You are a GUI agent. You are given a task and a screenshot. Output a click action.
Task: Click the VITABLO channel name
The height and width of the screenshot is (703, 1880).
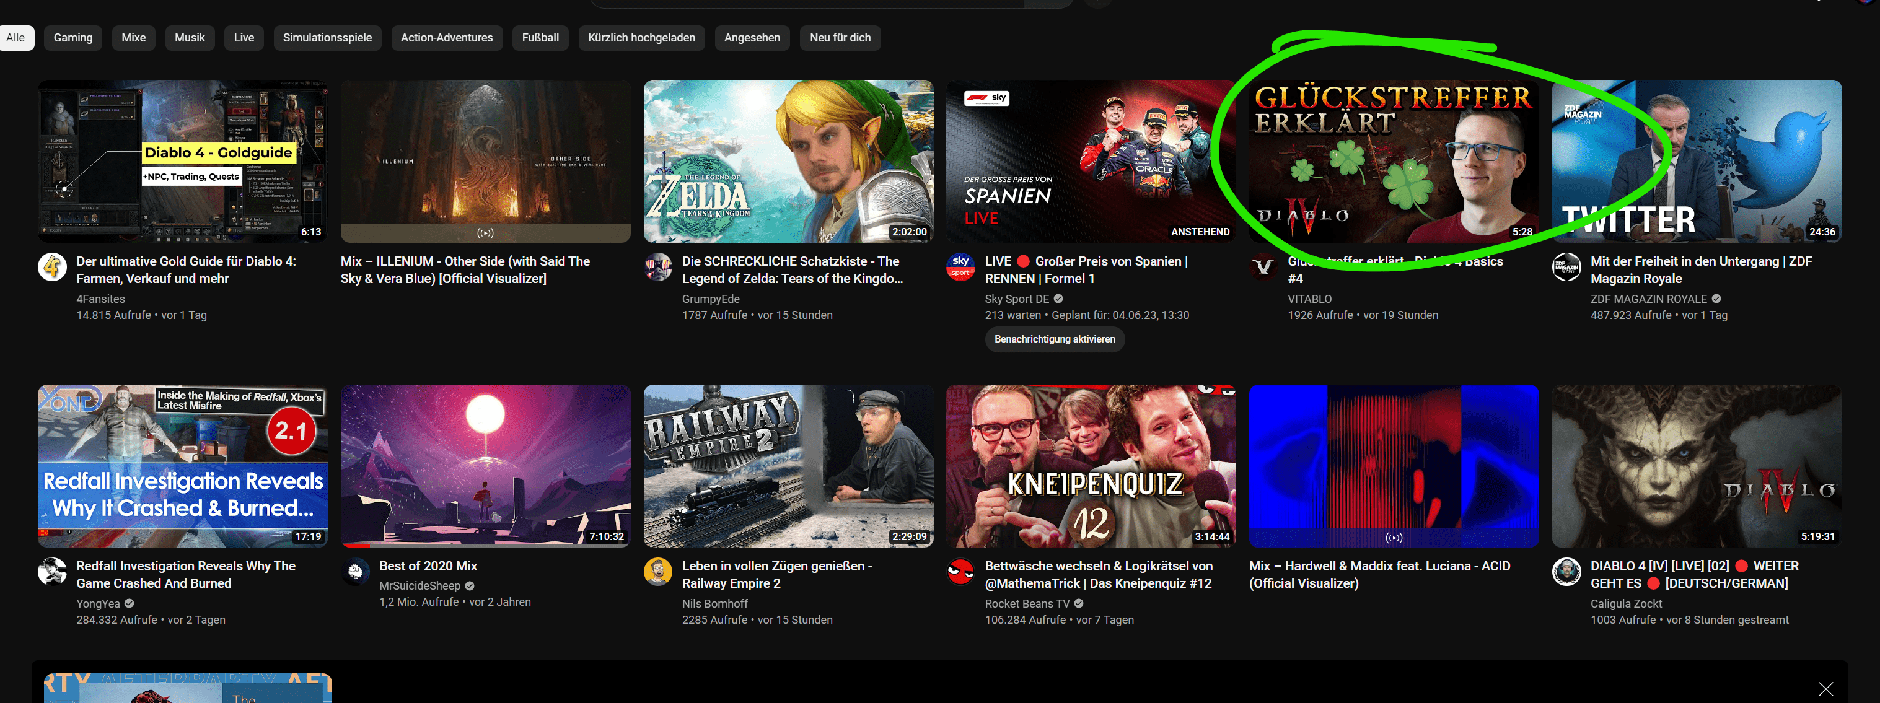(x=1309, y=299)
